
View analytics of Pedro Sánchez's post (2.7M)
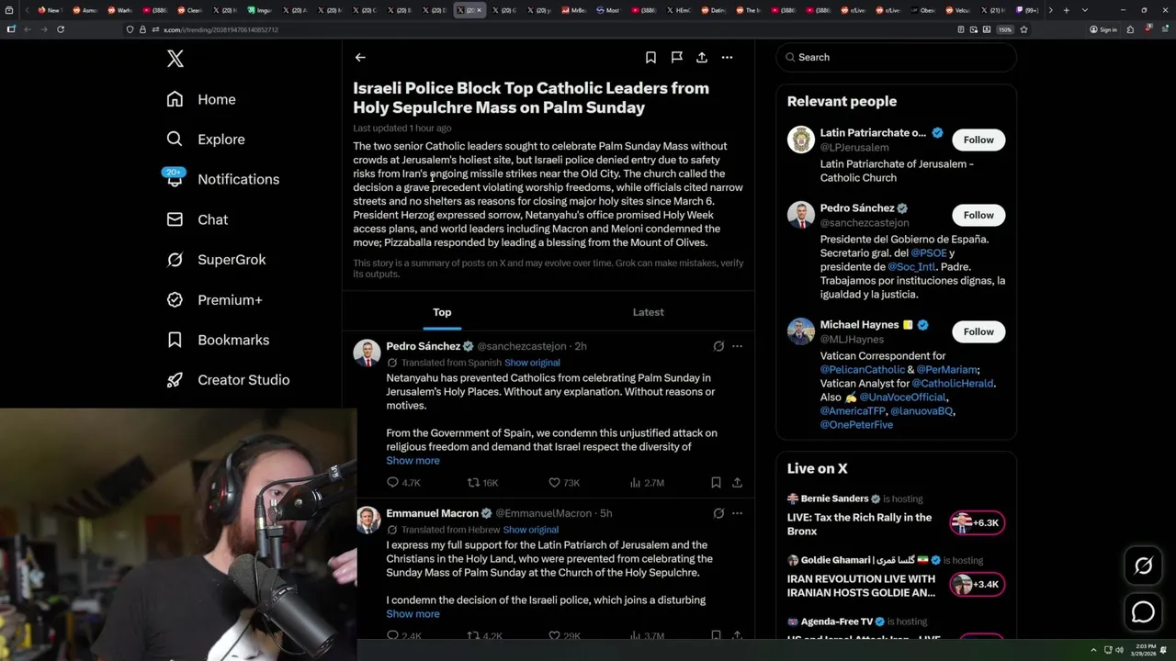[x=647, y=482]
